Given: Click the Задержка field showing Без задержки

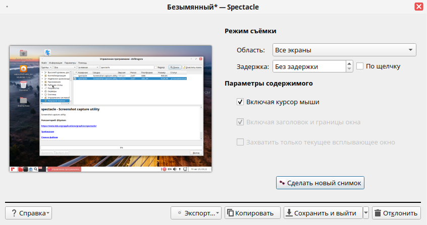Looking at the screenshot, I should click(x=308, y=66).
